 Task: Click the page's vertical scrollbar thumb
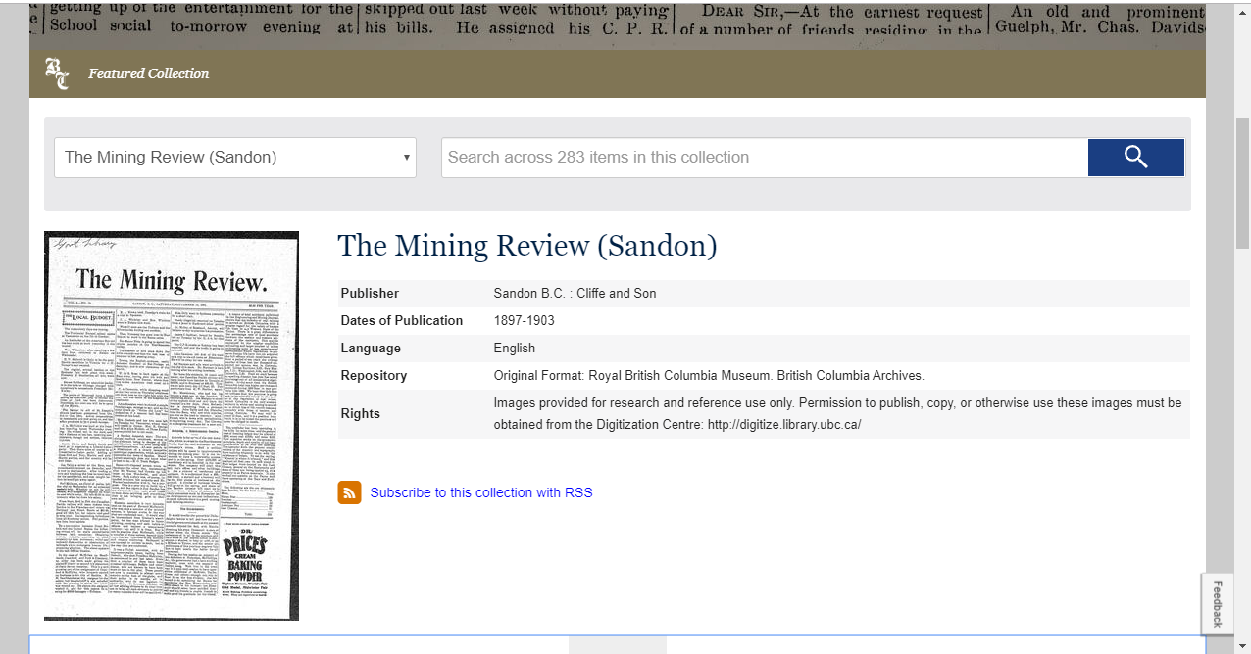tap(1242, 186)
